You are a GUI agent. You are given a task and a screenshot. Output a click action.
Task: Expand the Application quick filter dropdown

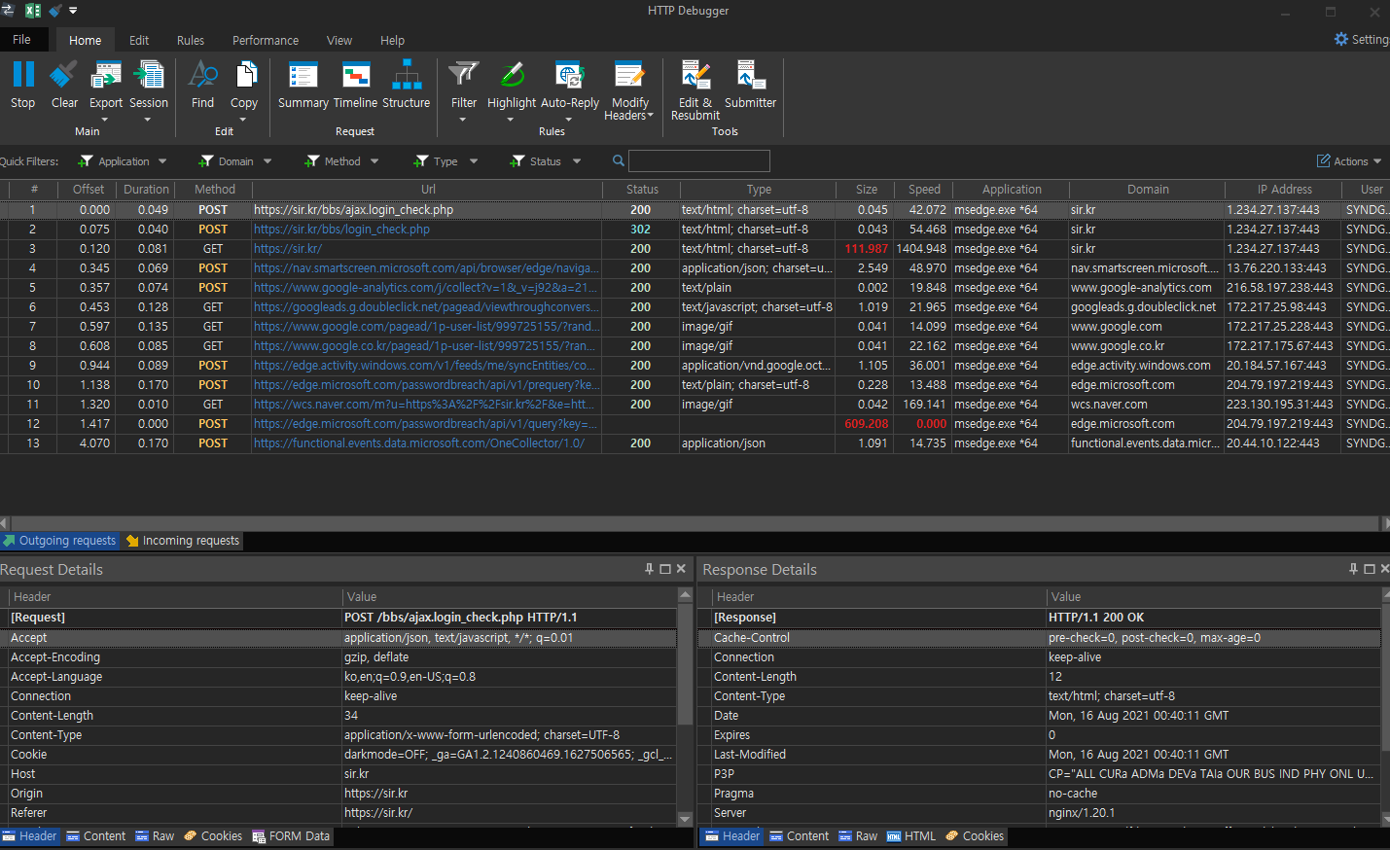point(162,161)
